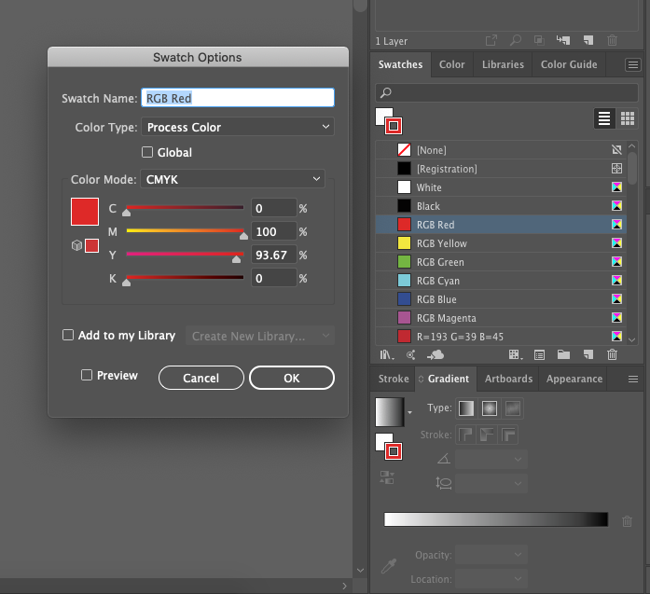Delete Swatch trash icon

(613, 355)
